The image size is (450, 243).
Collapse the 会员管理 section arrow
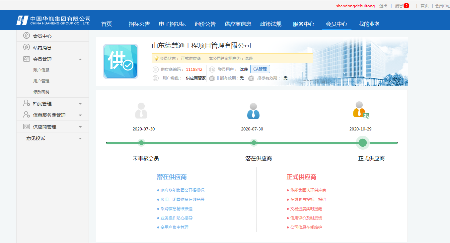pos(80,59)
